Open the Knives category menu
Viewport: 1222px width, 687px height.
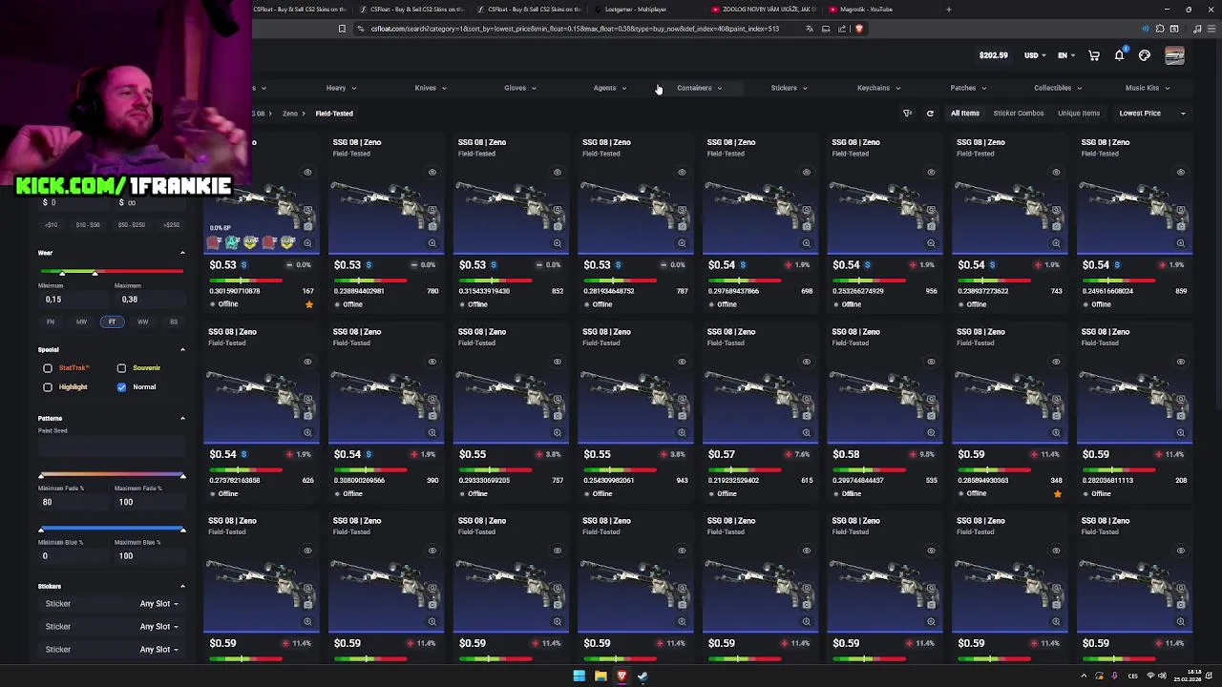431,88
